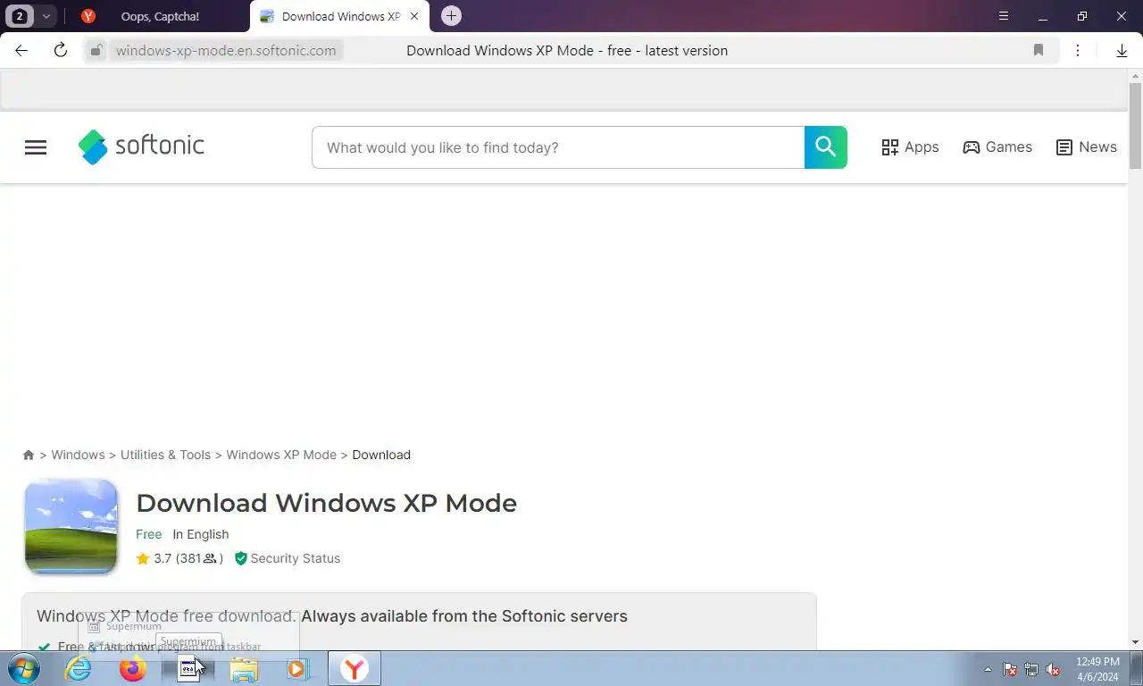Follow the Utilities & Tools breadcrumb

point(165,455)
